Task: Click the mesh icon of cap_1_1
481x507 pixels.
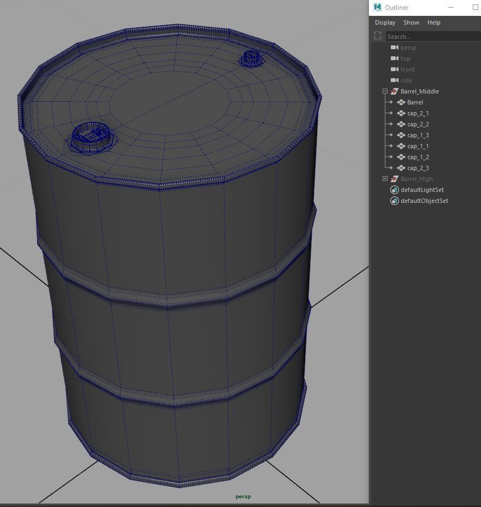Action: click(401, 146)
